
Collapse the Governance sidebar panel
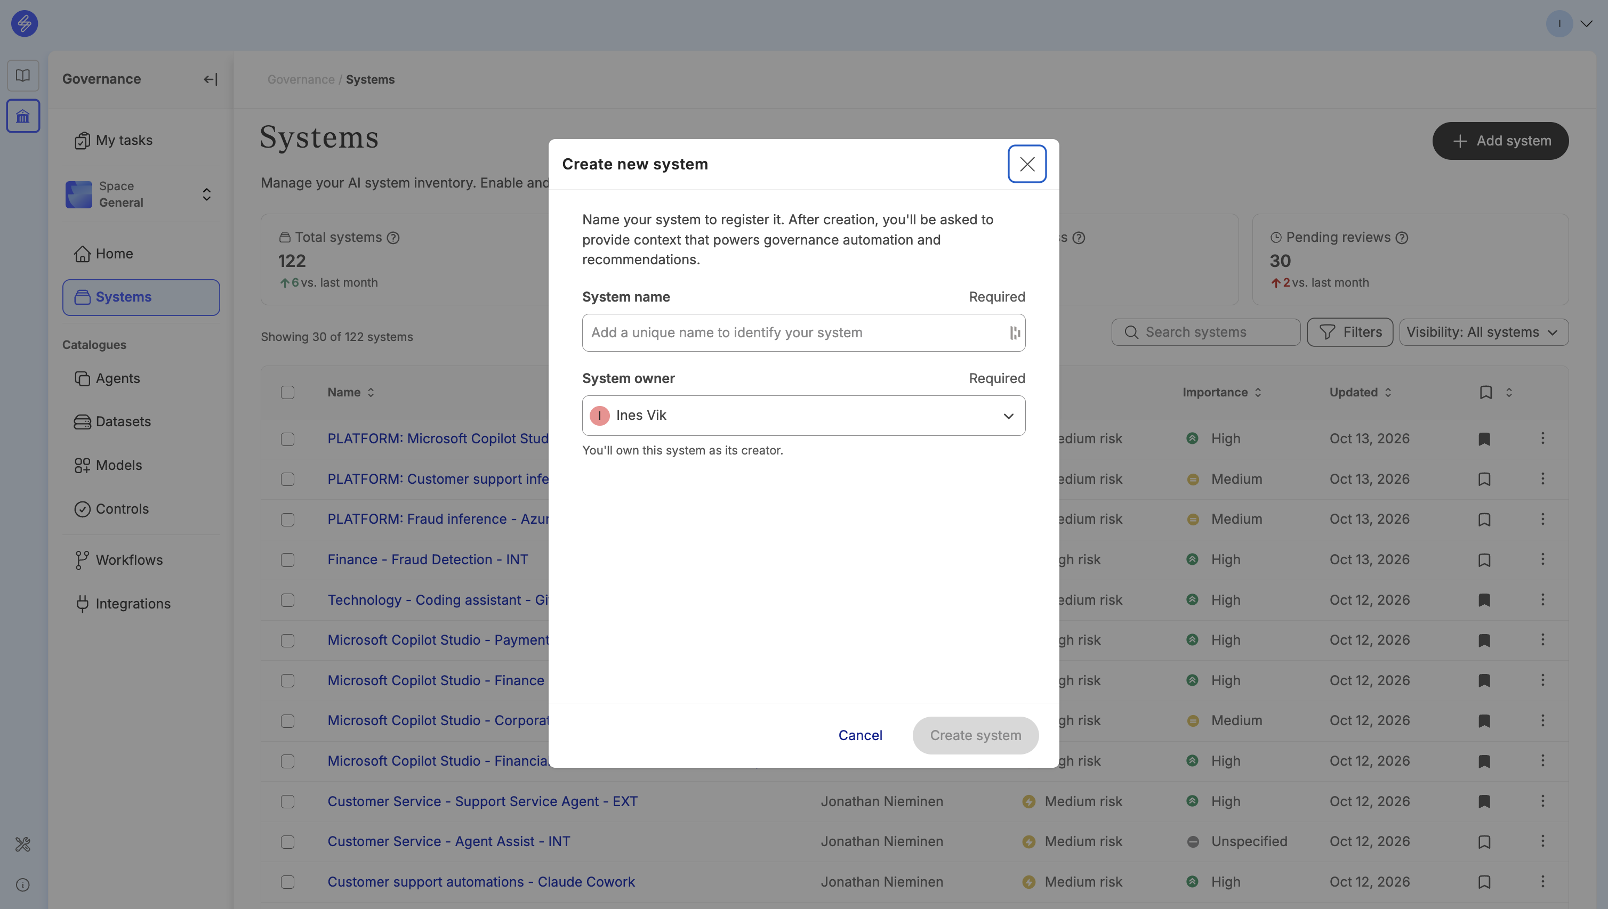(x=211, y=79)
